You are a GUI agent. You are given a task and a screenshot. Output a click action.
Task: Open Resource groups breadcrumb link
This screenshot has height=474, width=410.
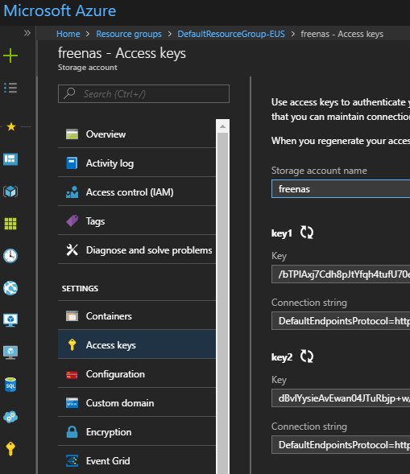coord(129,34)
